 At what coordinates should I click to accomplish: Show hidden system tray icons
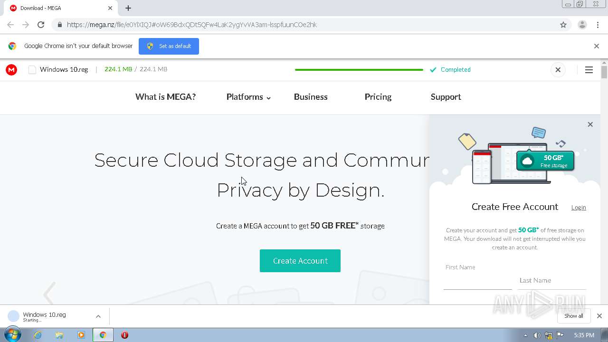(525, 335)
